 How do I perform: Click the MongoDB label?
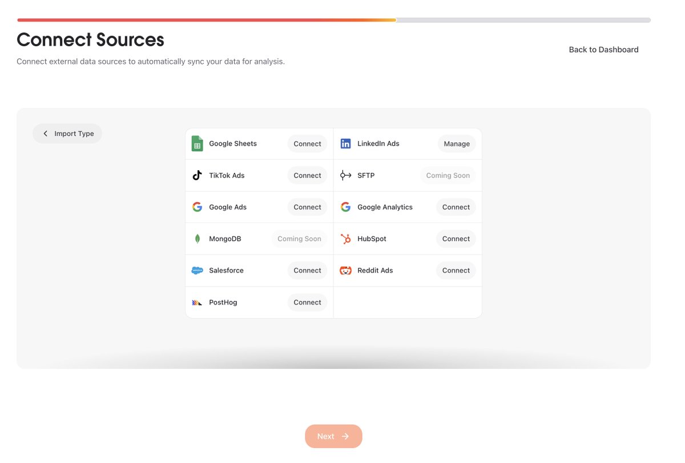(225, 239)
